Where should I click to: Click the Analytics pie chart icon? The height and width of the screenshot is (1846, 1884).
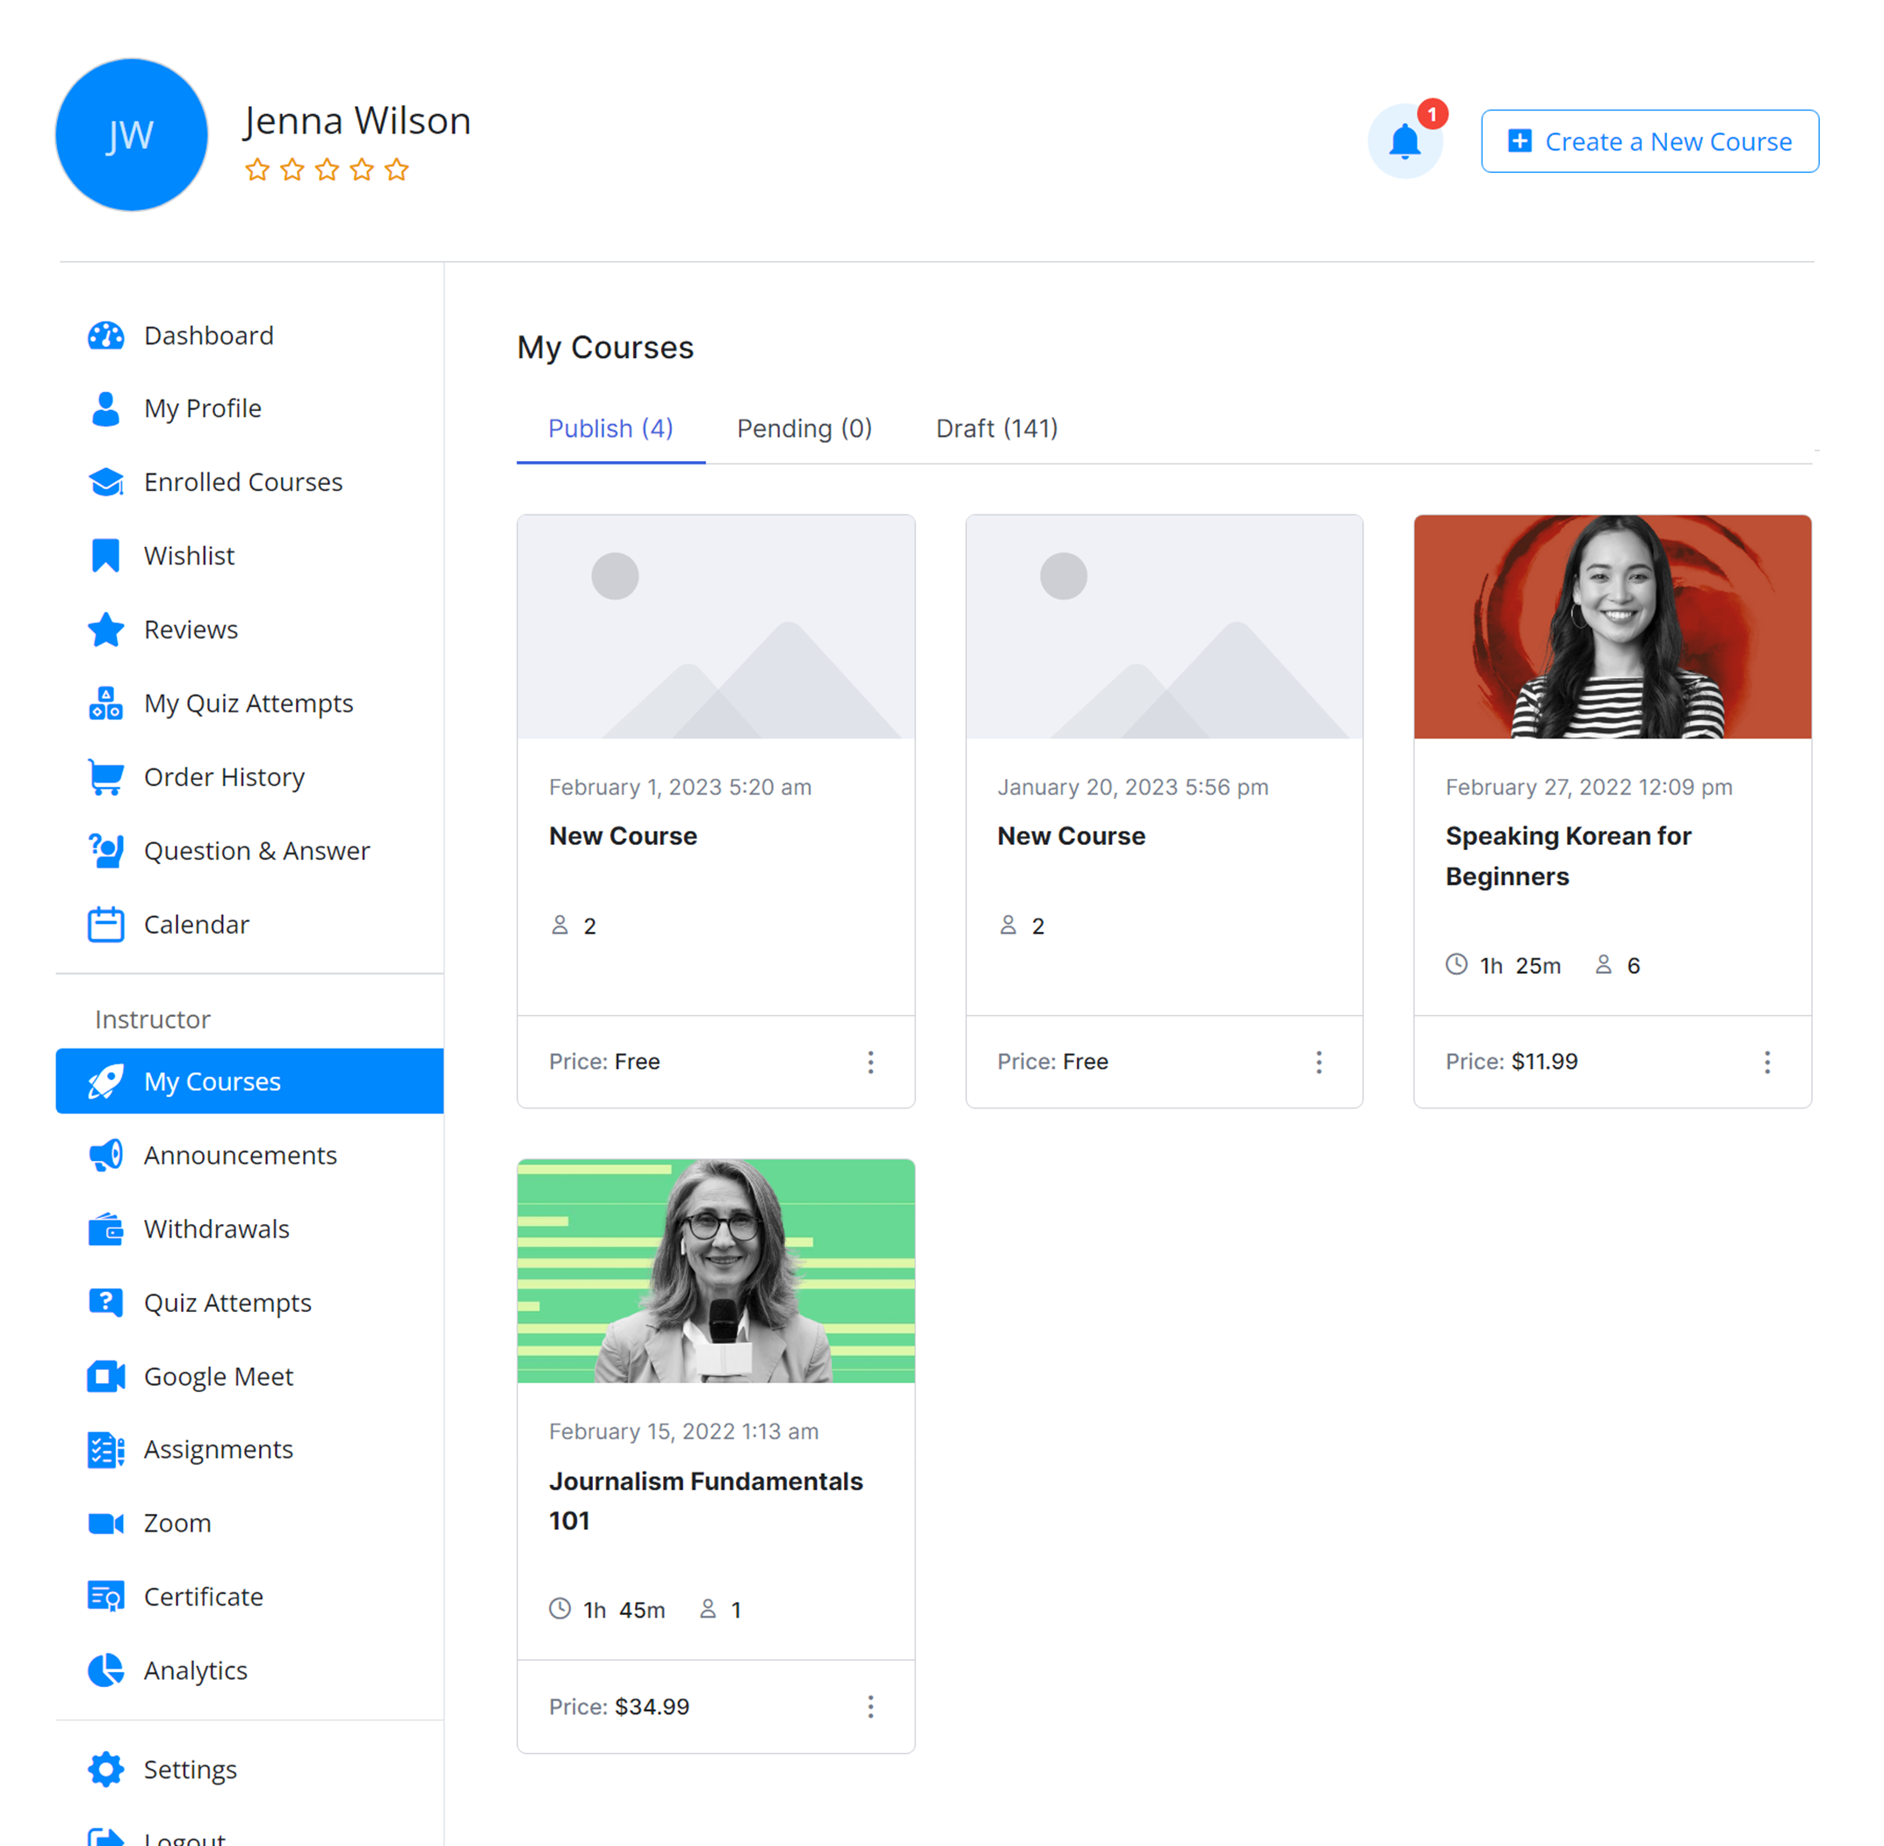pyautogui.click(x=105, y=1669)
